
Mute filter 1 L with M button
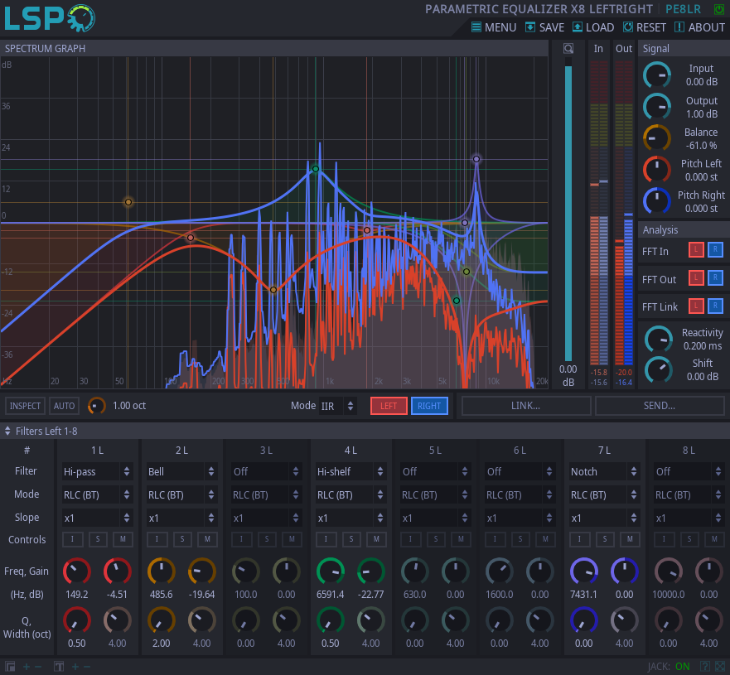tap(123, 539)
